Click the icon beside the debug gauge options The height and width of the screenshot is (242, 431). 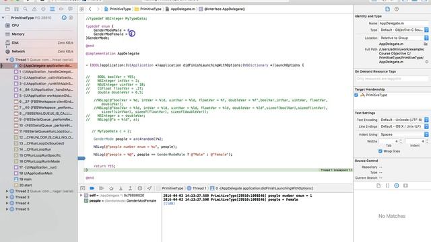coord(71,17)
